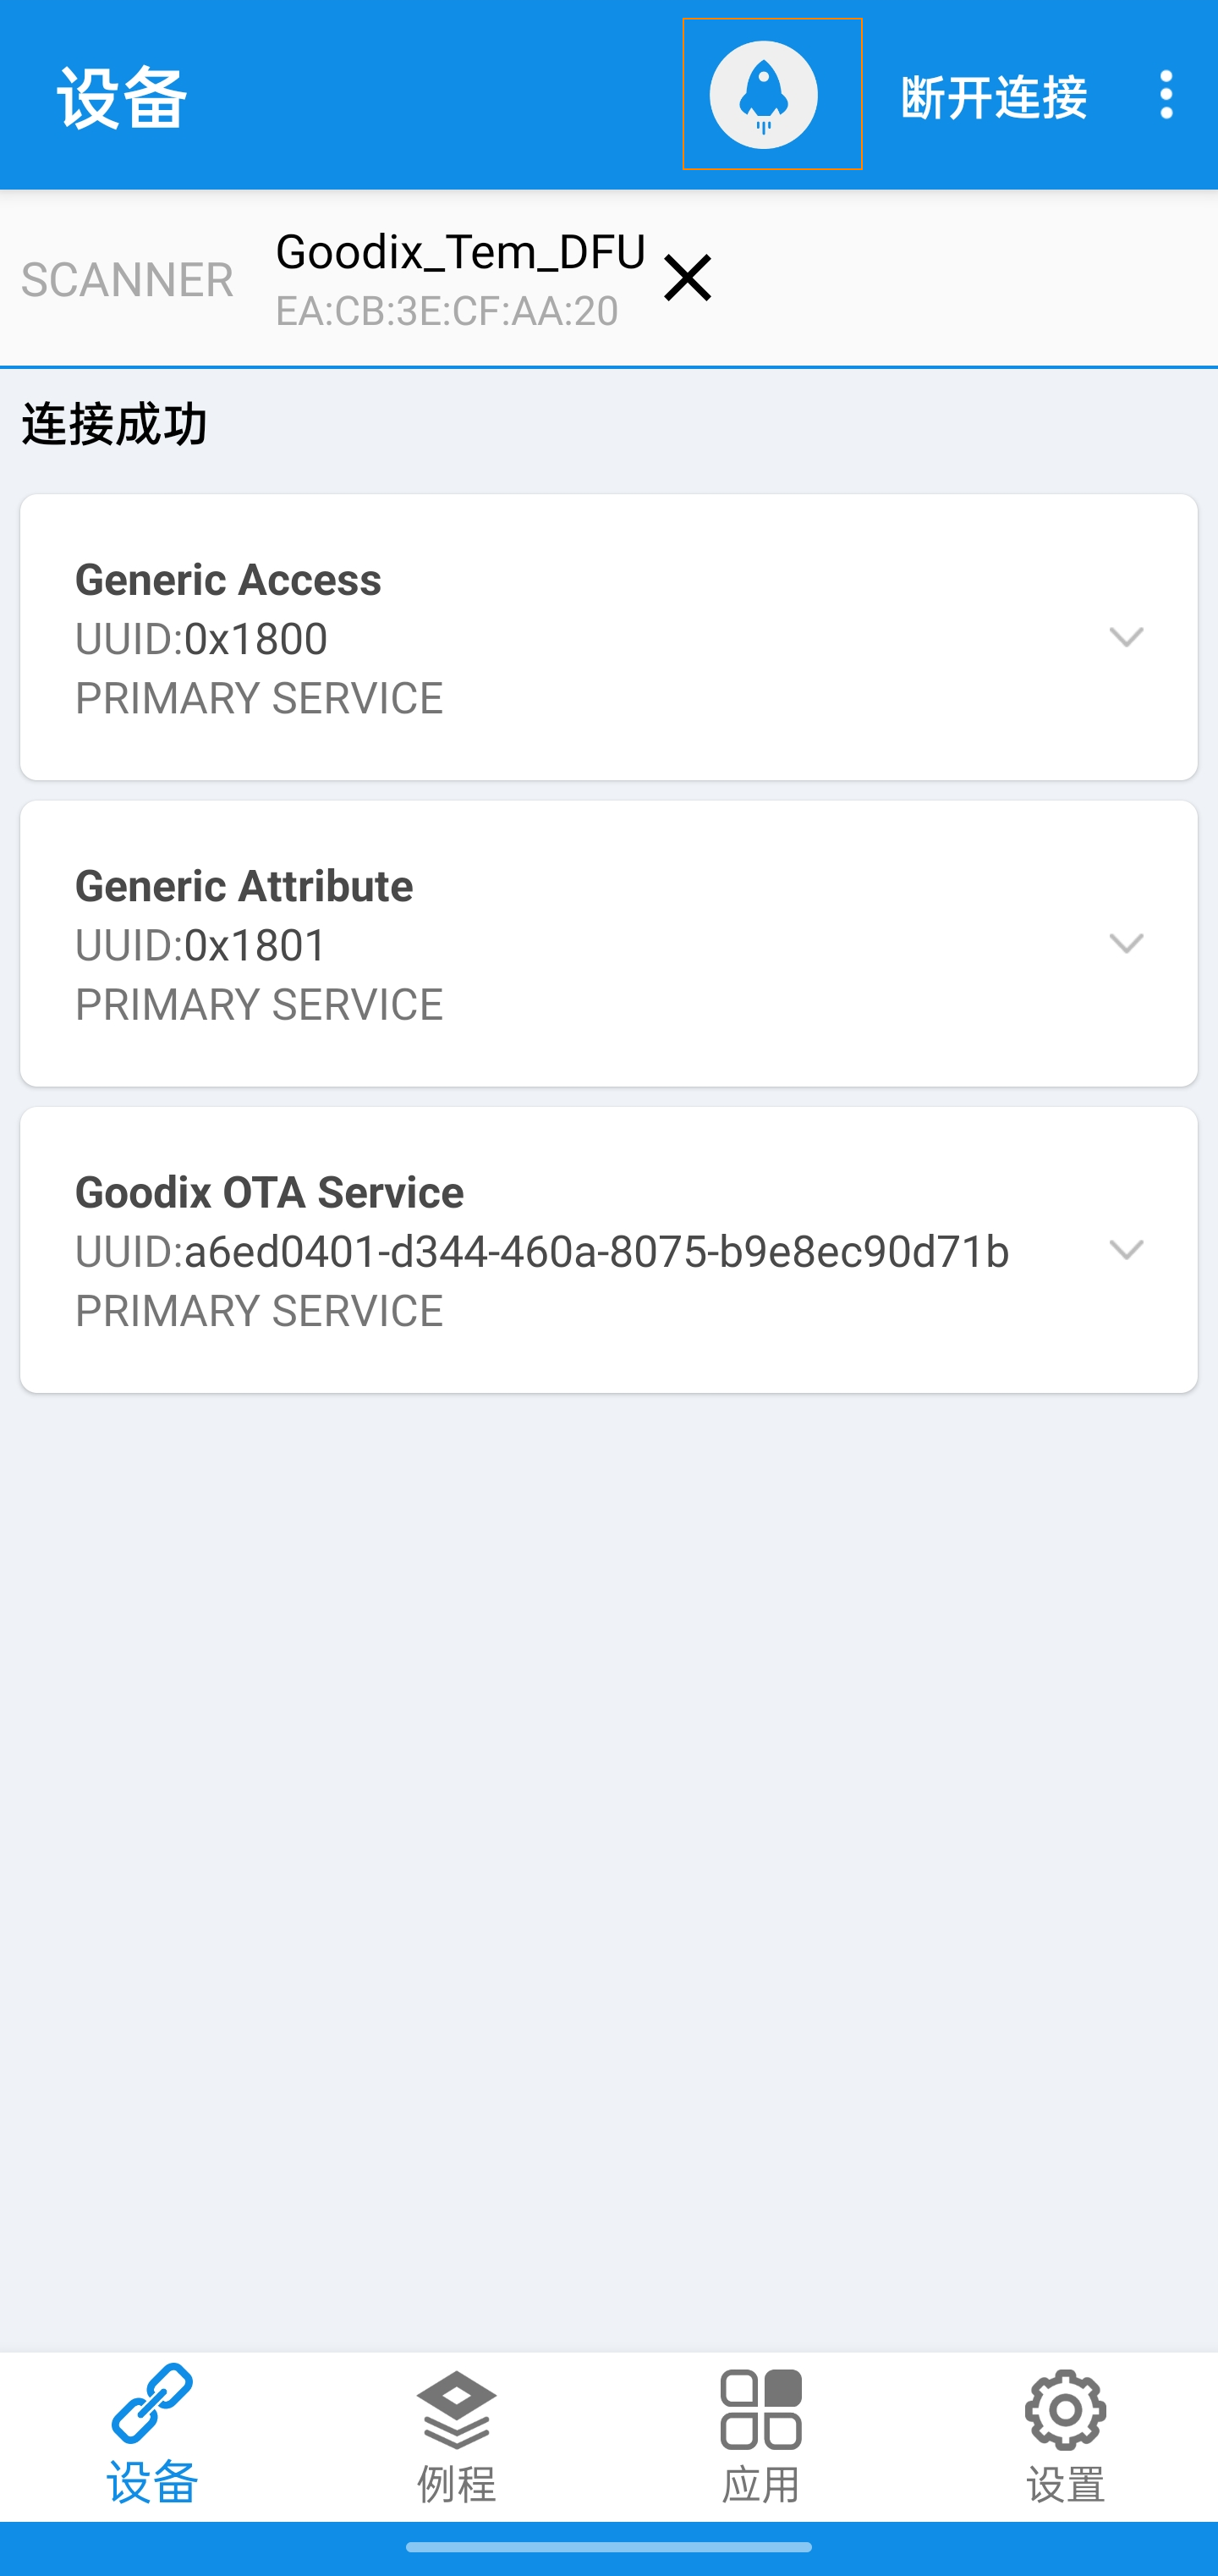Expand the Goodix OTA Service chevron
This screenshot has width=1218, height=2576.
[x=1126, y=1250]
